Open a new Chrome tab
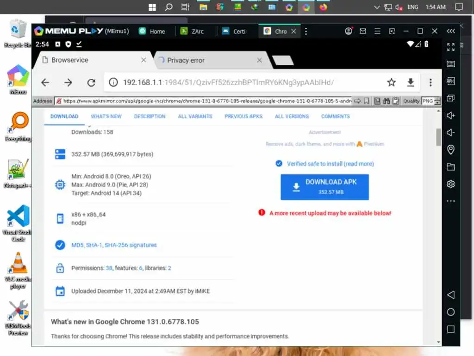The width and height of the screenshot is (474, 356). pos(283,60)
